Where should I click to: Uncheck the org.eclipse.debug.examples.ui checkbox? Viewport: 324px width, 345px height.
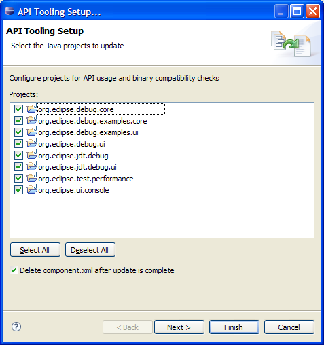[18, 132]
